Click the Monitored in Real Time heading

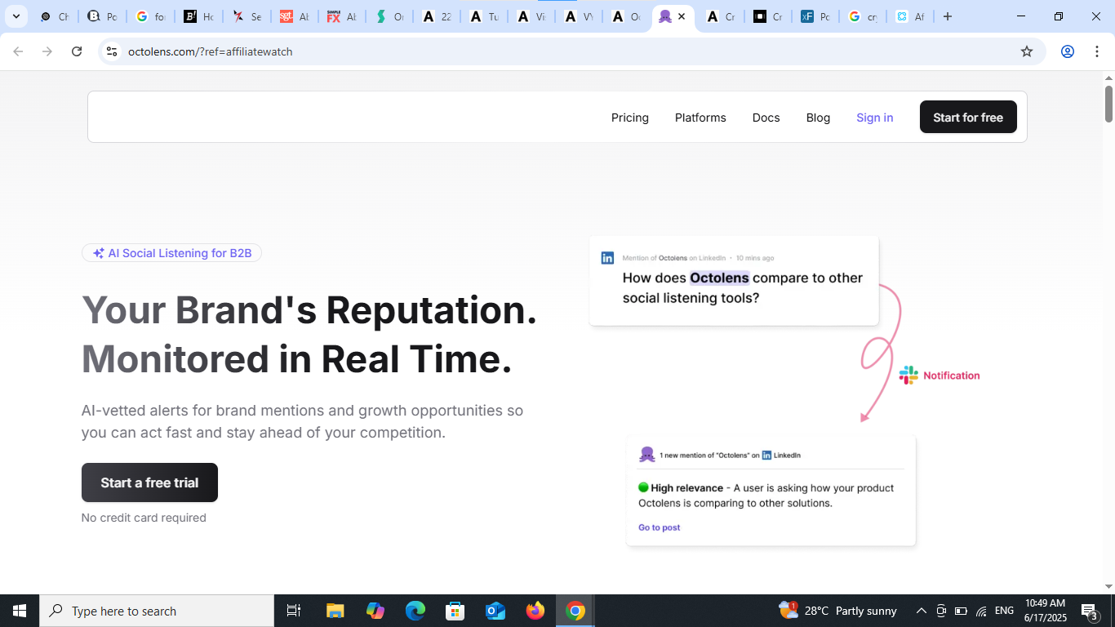tap(297, 359)
